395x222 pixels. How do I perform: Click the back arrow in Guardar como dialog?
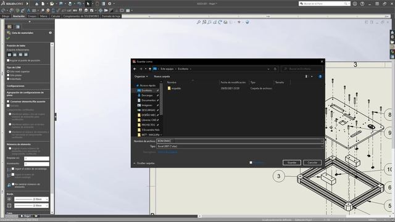click(x=135, y=68)
